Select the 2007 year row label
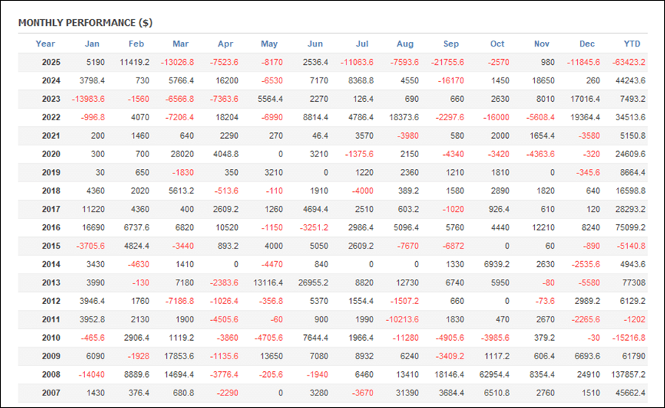The height and width of the screenshot is (408, 665). tap(51, 393)
